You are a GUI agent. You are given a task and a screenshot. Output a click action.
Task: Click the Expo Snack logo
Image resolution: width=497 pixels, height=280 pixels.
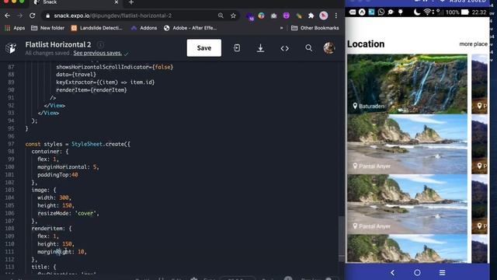pyautogui.click(x=11, y=48)
